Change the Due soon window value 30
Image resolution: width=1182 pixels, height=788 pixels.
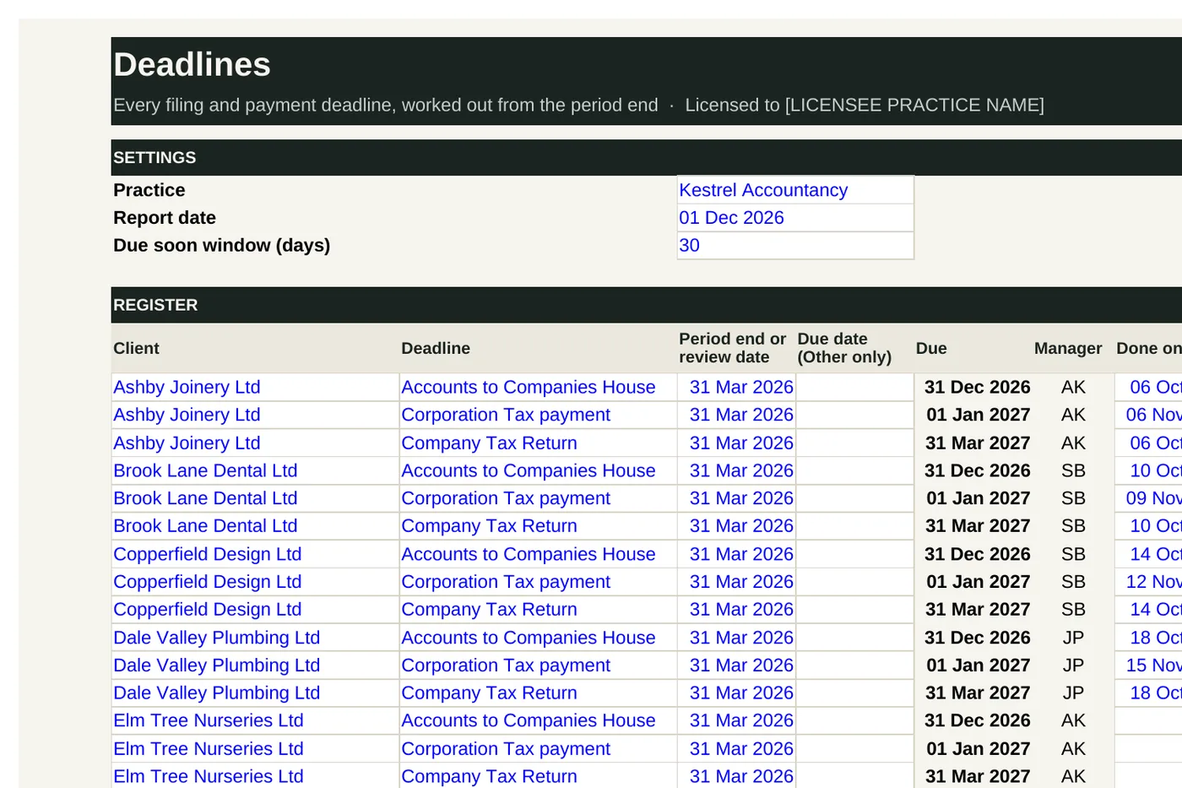click(x=795, y=245)
